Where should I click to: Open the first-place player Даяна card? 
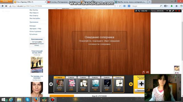pyautogui.click(x=59, y=84)
